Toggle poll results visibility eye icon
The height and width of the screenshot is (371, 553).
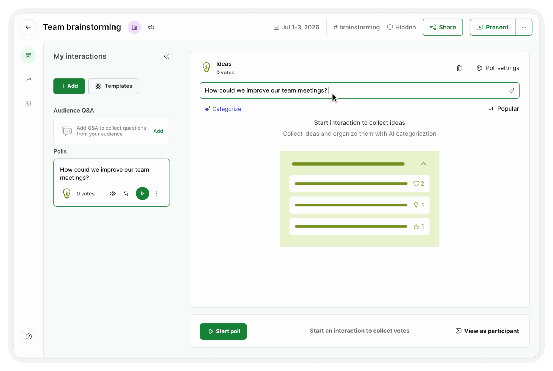pos(113,193)
